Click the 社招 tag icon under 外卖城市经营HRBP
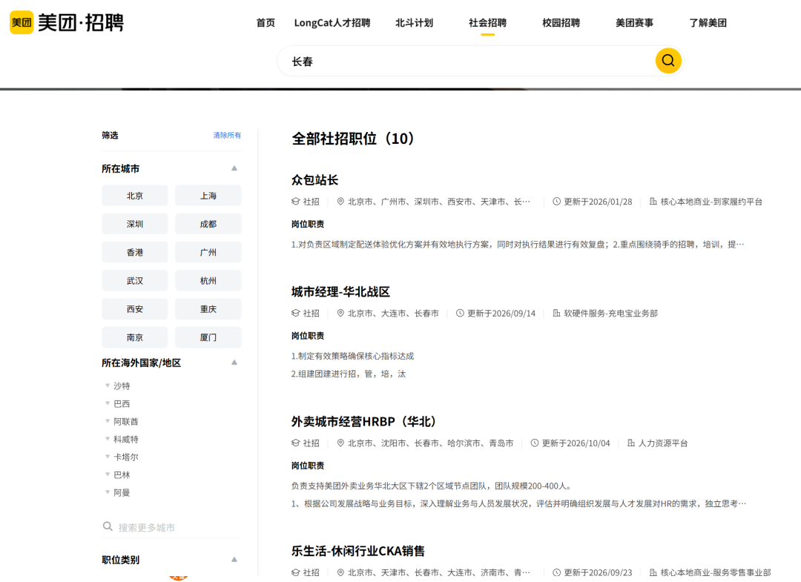801x582 pixels. pos(295,443)
